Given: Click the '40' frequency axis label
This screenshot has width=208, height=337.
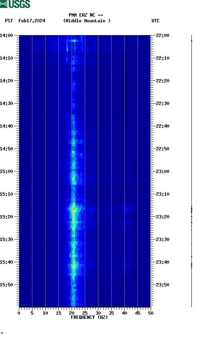Looking at the screenshot, I should (x=124, y=313).
